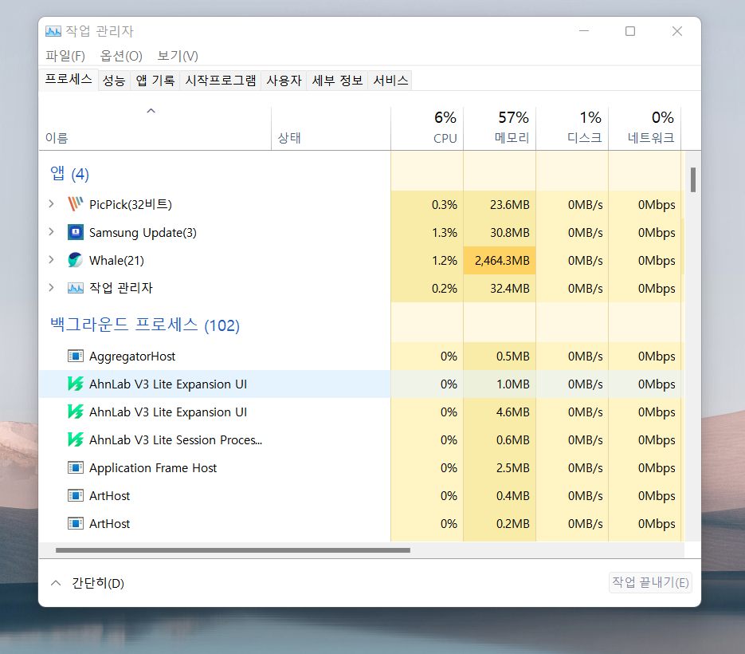Open the 파일(F) menu

tap(65, 56)
